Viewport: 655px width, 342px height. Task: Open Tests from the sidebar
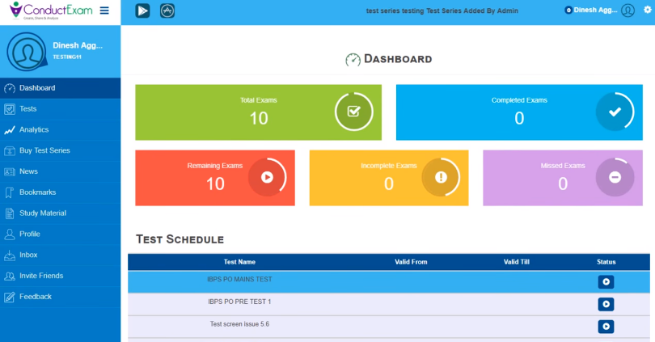click(x=27, y=108)
